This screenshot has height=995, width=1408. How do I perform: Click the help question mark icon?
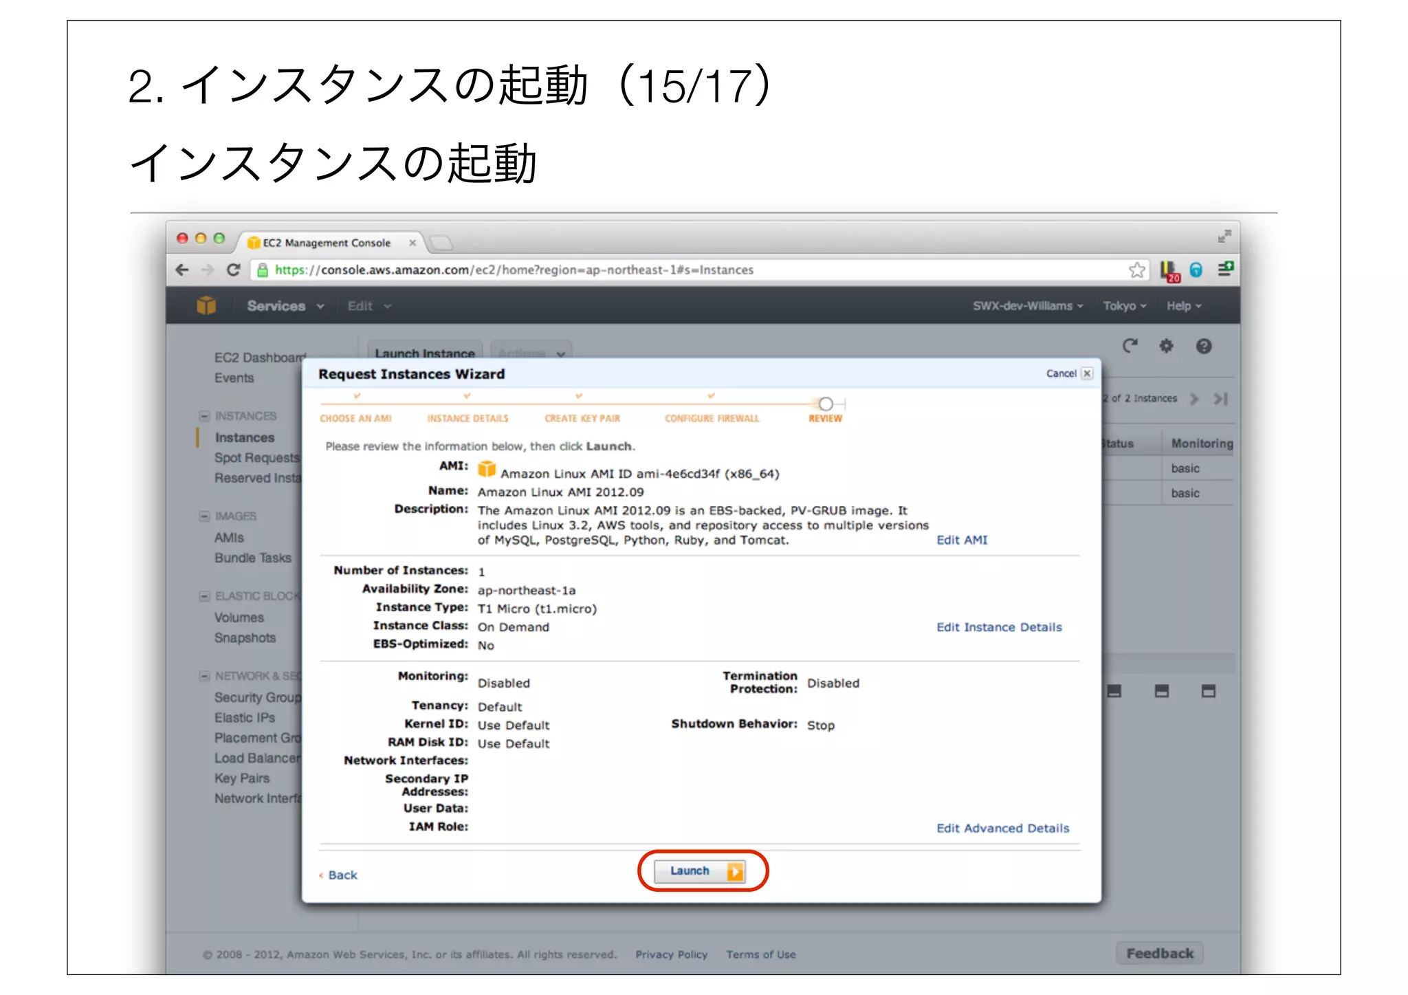[1203, 346]
